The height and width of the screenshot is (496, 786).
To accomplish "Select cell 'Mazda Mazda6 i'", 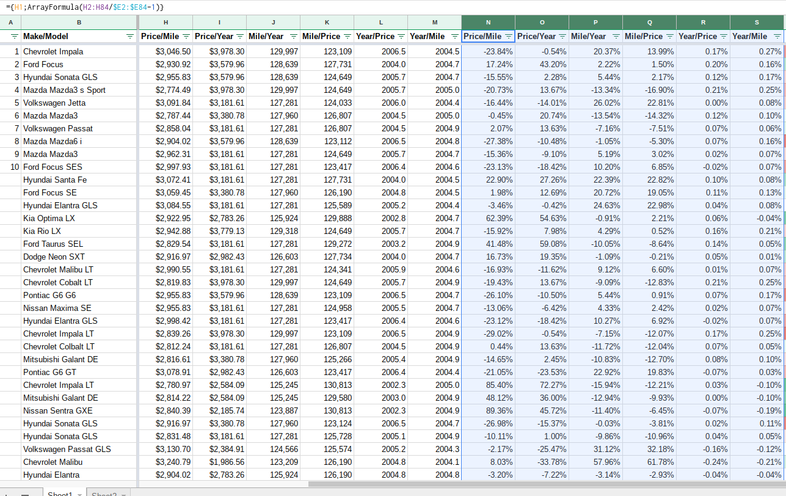I will click(79, 141).
